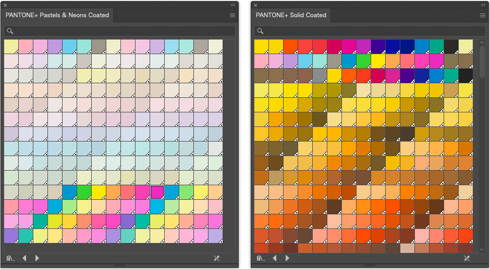Screen dimensions: 490x269
Task: Pick the highlighted magenta swatch in Pastels & Neons
Action: 157,192
